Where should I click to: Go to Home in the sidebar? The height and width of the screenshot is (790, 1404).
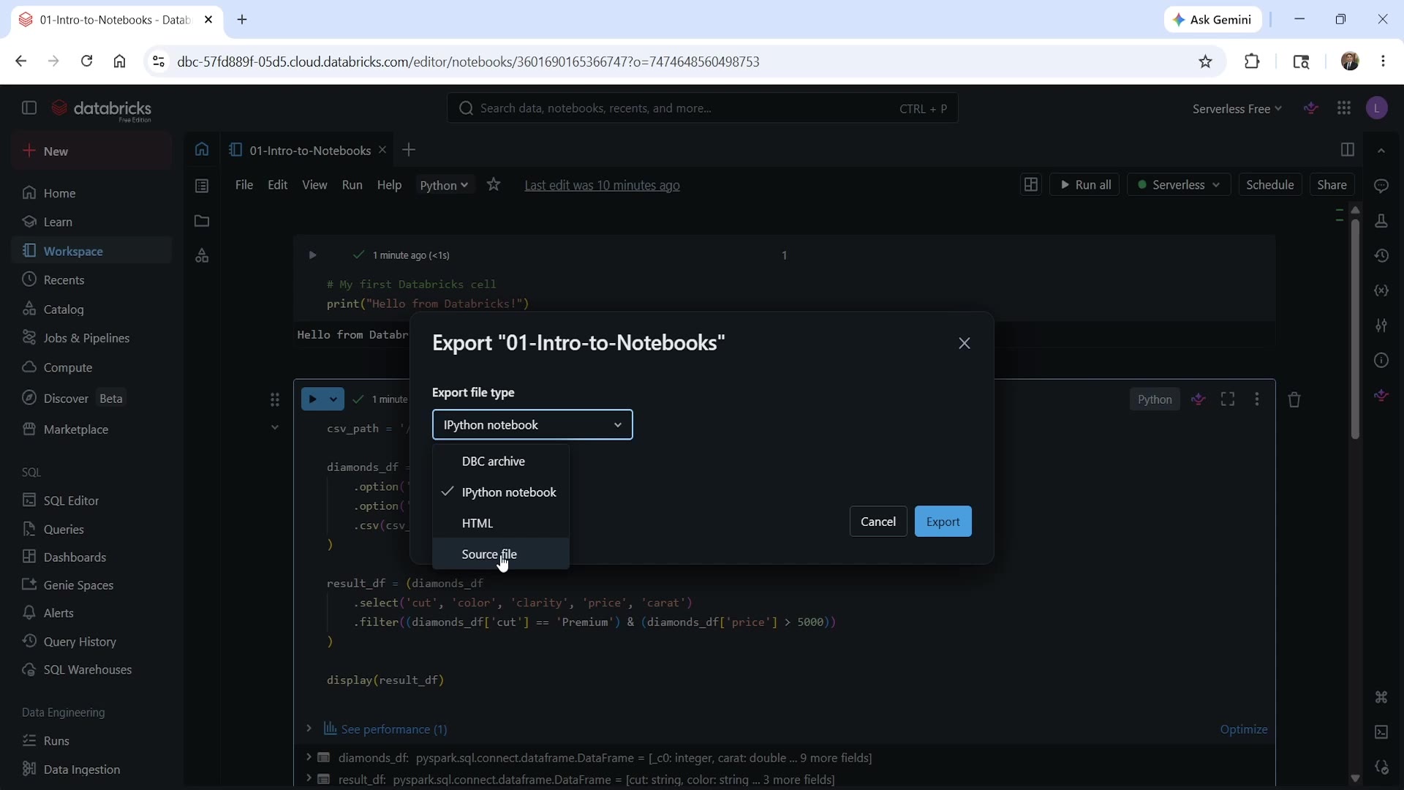pyautogui.click(x=91, y=193)
